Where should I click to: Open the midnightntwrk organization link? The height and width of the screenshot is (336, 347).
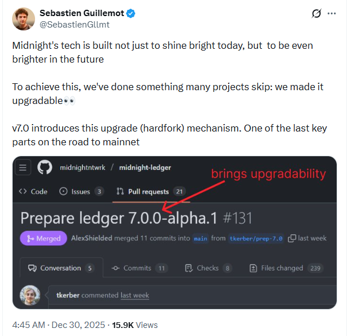click(83, 168)
